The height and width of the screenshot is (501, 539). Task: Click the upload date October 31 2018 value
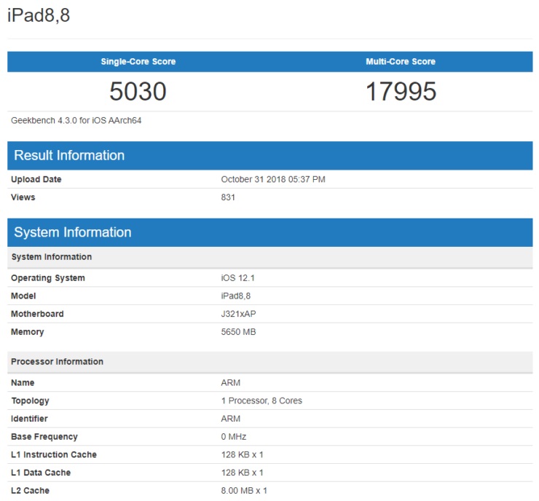(273, 179)
